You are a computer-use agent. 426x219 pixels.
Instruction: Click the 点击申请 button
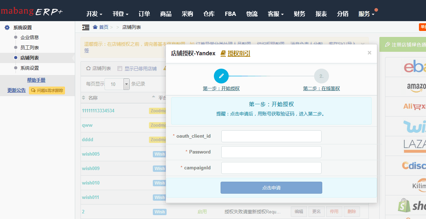click(271, 188)
